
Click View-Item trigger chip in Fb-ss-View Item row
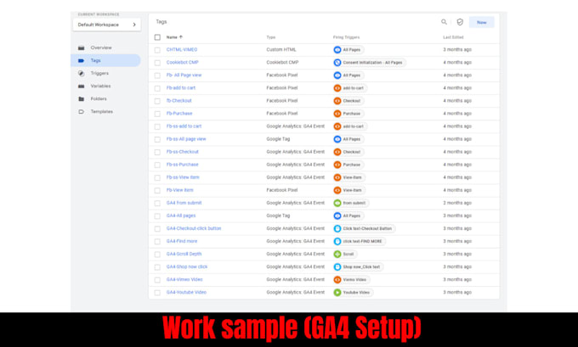348,177
